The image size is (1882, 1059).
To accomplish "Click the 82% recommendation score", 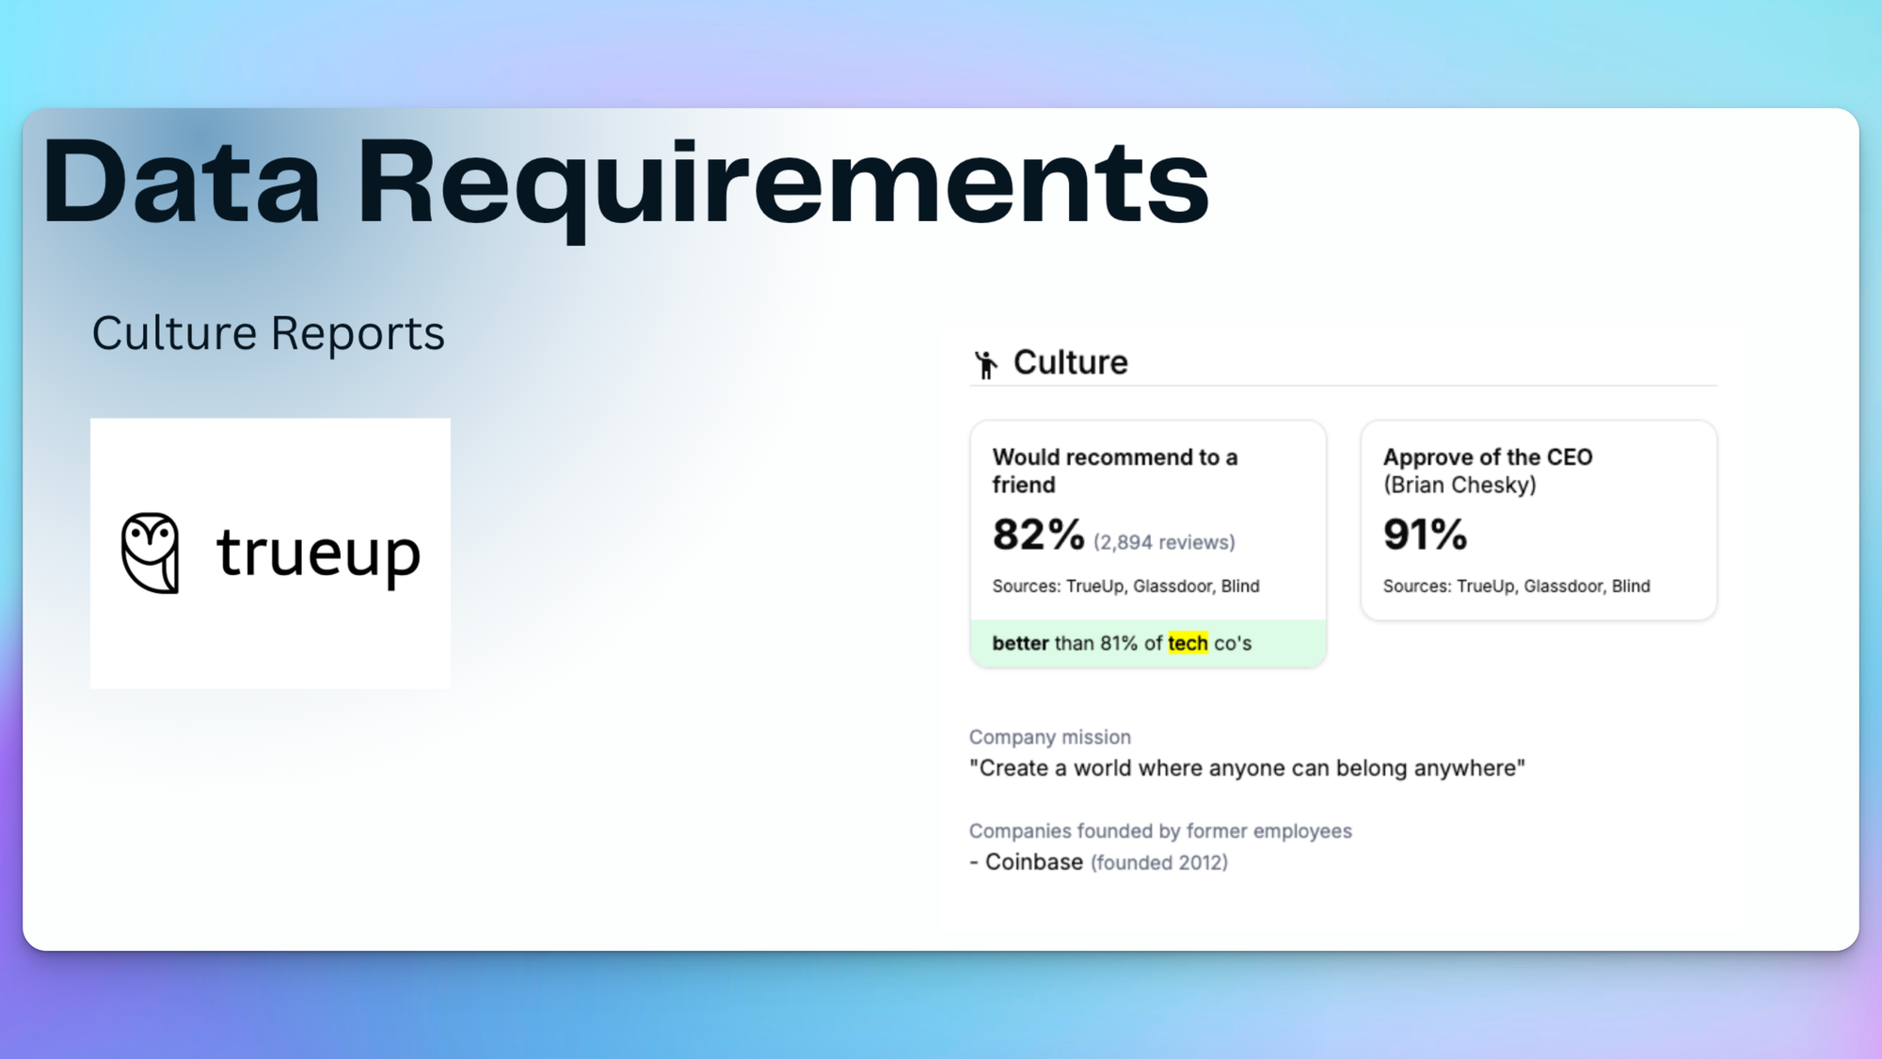I will [1038, 535].
